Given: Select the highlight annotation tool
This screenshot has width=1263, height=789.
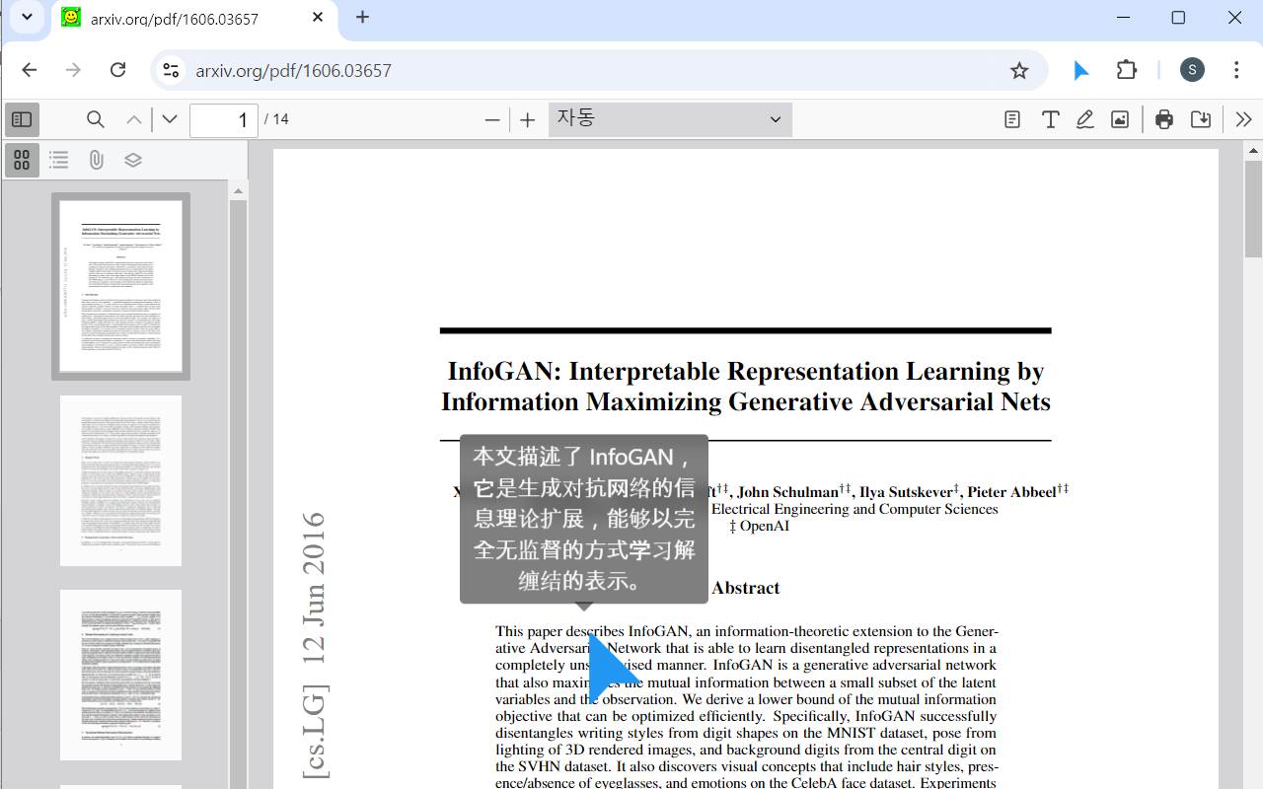Looking at the screenshot, I should click(1011, 118).
